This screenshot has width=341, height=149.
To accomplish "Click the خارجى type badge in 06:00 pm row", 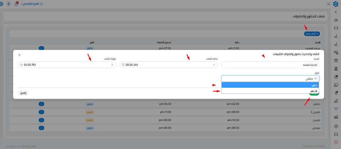I will (x=90, y=120).
